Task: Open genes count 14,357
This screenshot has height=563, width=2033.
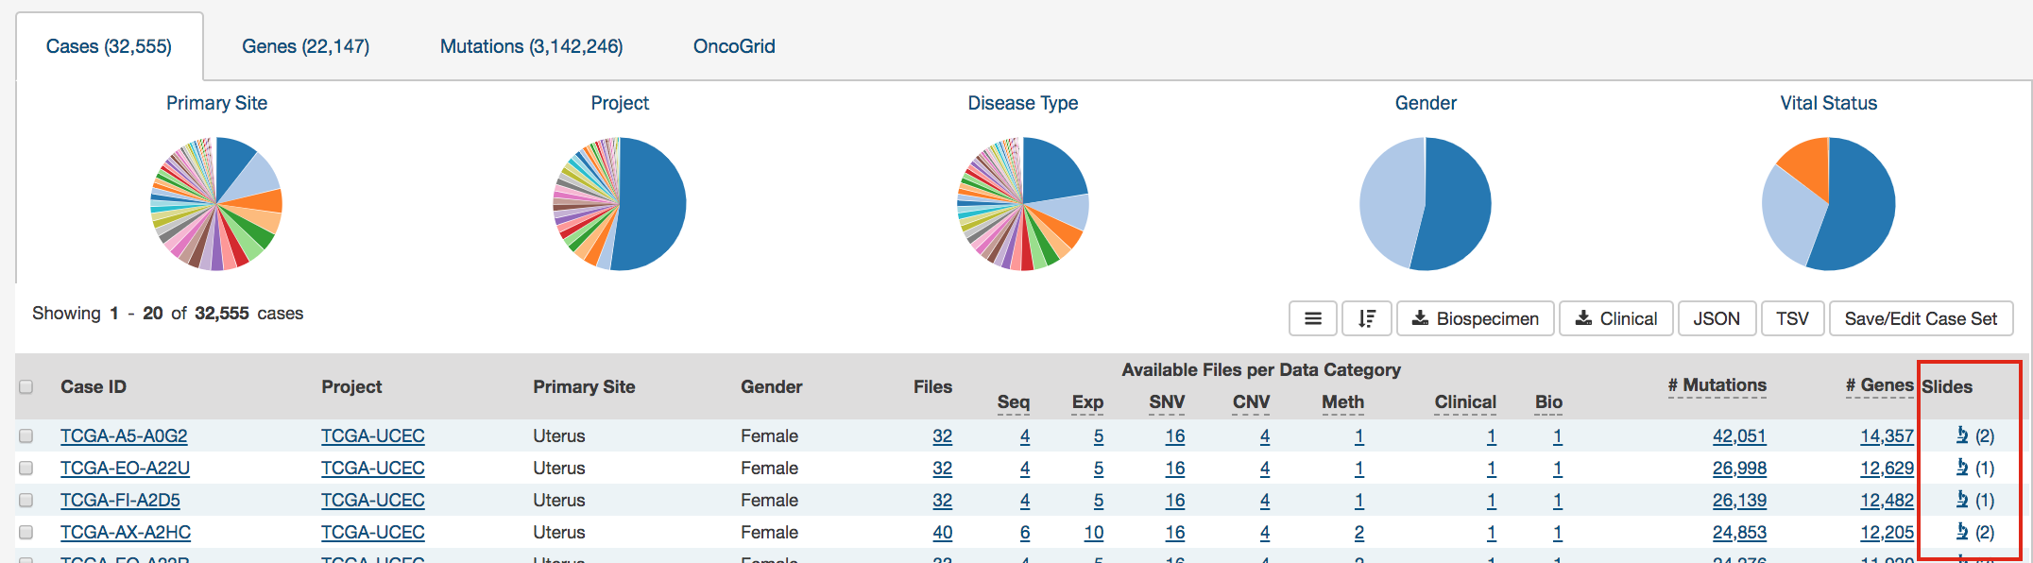Action: [x=1887, y=435]
